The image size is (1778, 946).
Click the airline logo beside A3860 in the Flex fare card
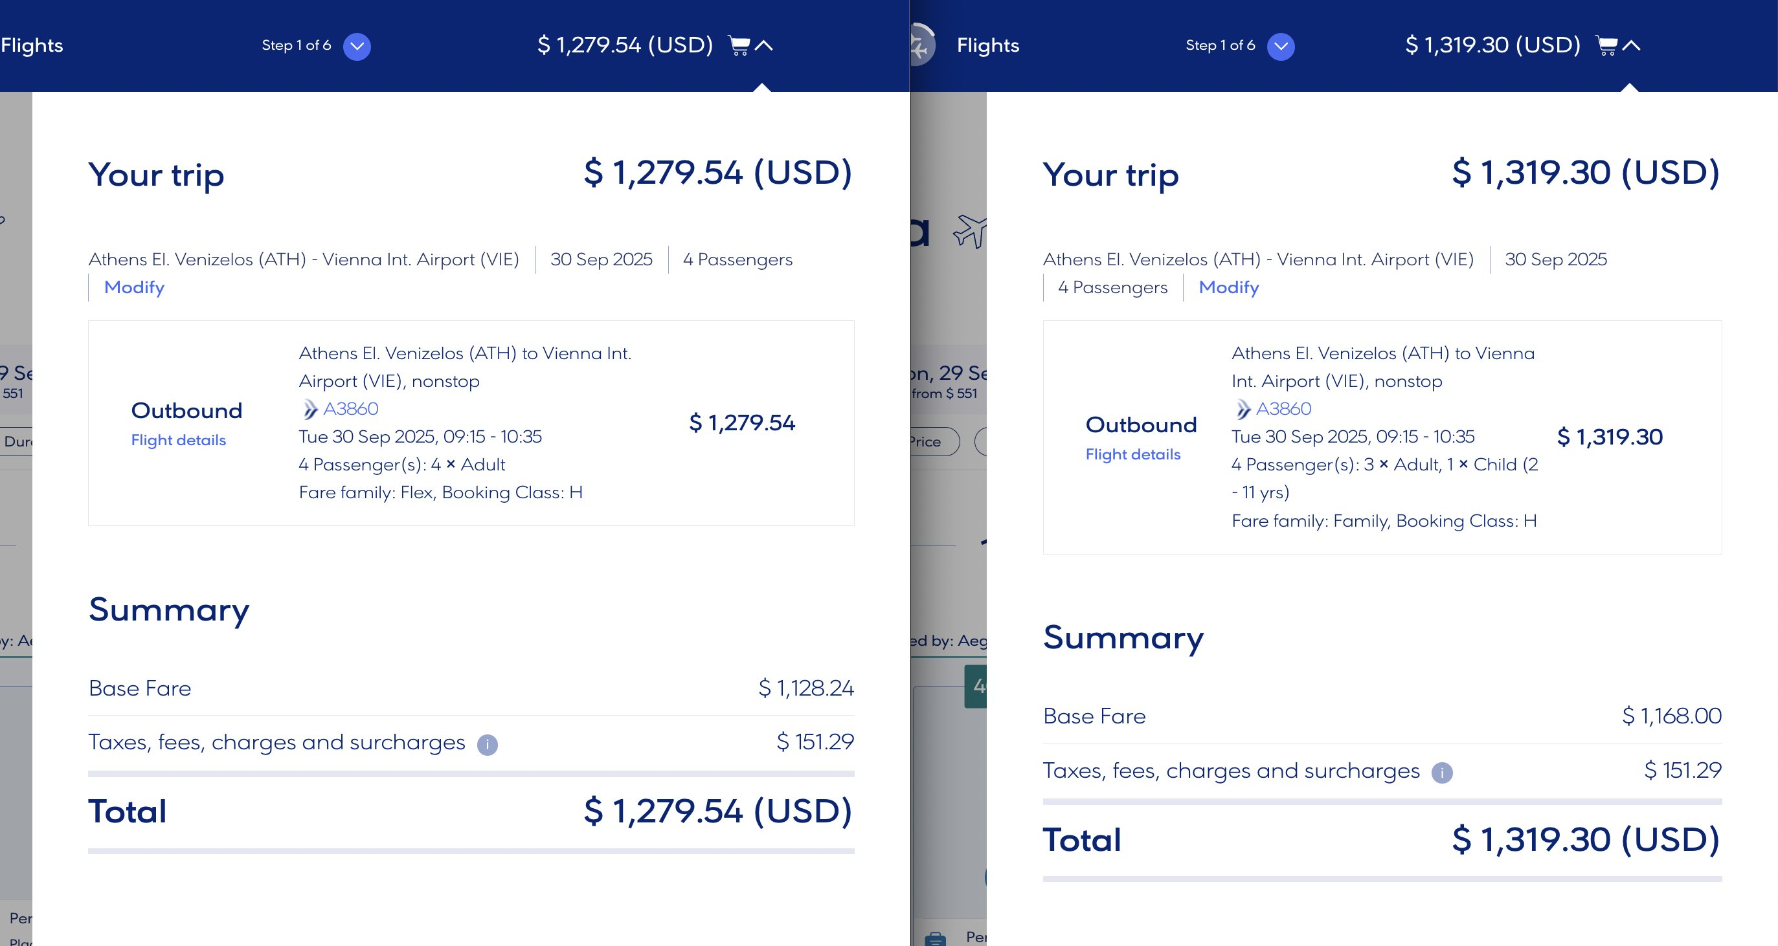(310, 409)
